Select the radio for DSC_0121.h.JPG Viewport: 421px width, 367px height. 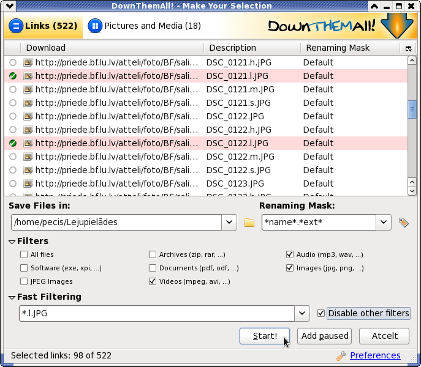(13, 62)
